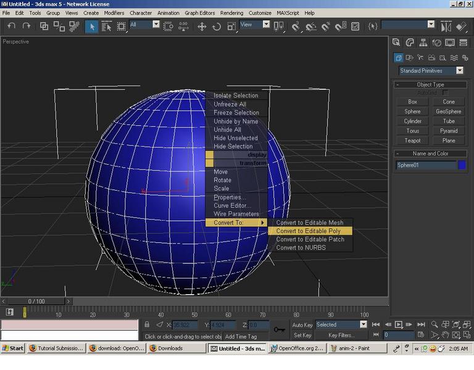Select the Select and Move tool
Viewport: 474px width, 370px height.
(x=202, y=27)
